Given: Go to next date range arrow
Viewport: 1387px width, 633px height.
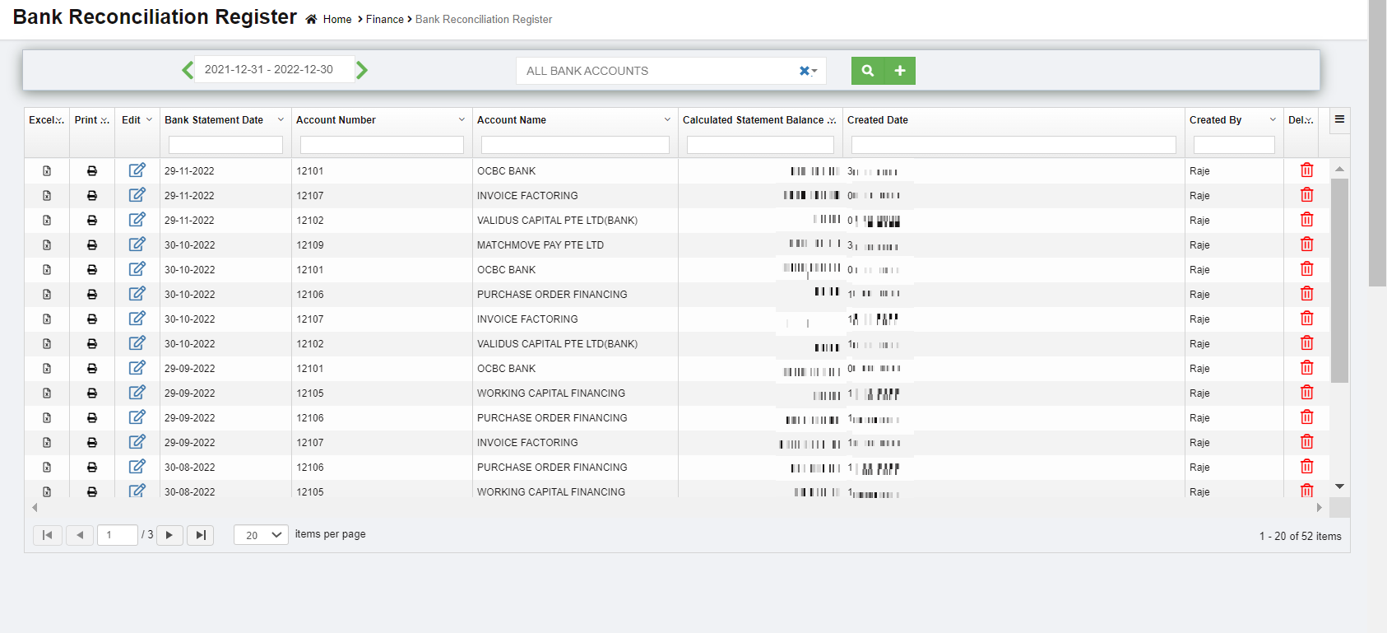Looking at the screenshot, I should pos(362,70).
